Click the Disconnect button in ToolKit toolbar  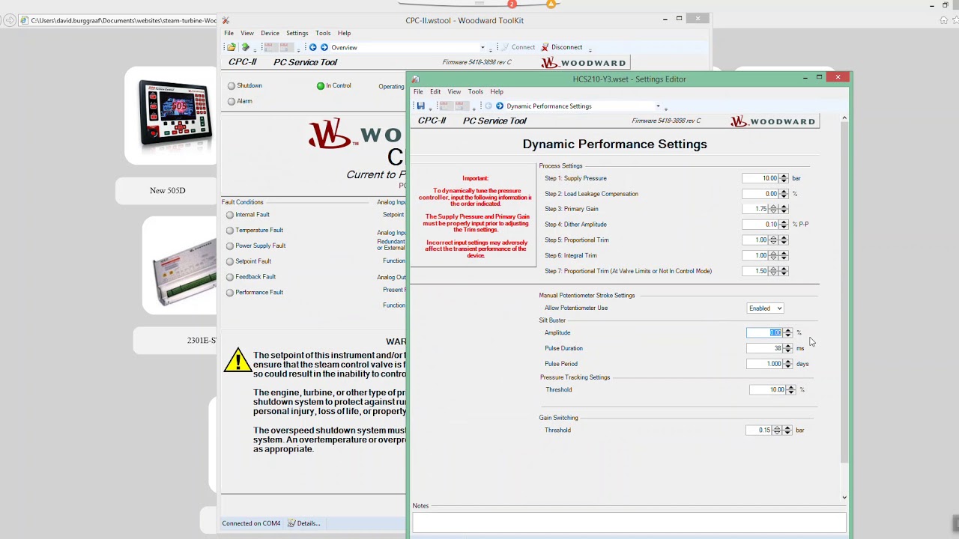coord(561,47)
